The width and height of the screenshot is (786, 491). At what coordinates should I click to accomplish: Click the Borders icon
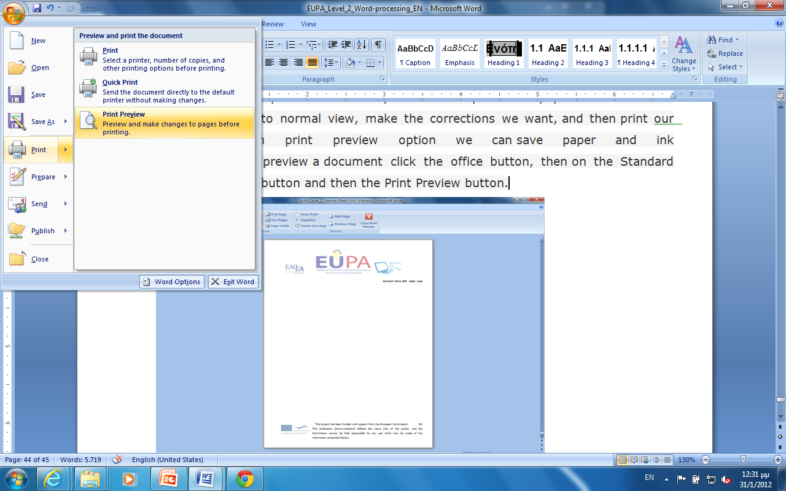tap(370, 62)
